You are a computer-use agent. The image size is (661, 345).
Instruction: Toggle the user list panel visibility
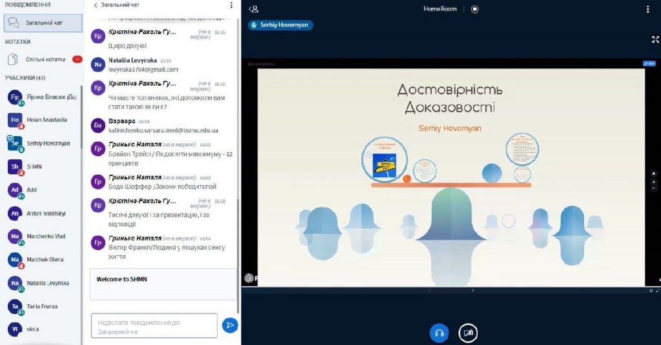click(254, 9)
